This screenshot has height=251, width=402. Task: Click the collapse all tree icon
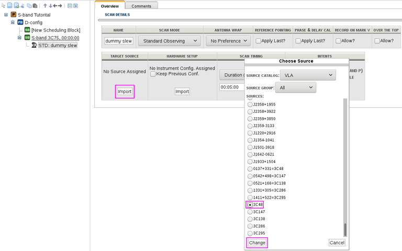(70, 6)
